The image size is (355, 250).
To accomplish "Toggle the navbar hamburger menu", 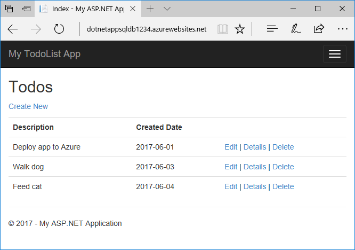I will click(x=334, y=54).
